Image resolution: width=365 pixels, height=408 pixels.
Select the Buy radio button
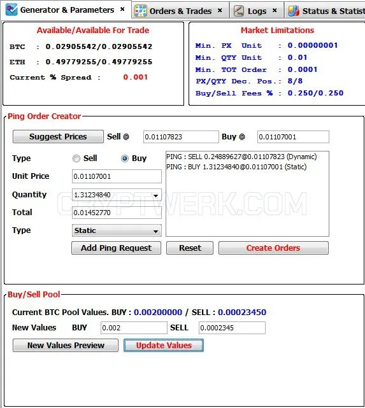125,158
